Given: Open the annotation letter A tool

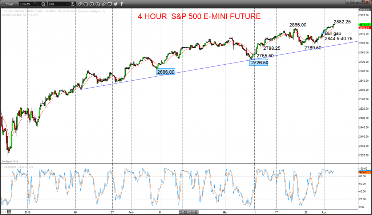Looking at the screenshot, I should pos(98,4).
